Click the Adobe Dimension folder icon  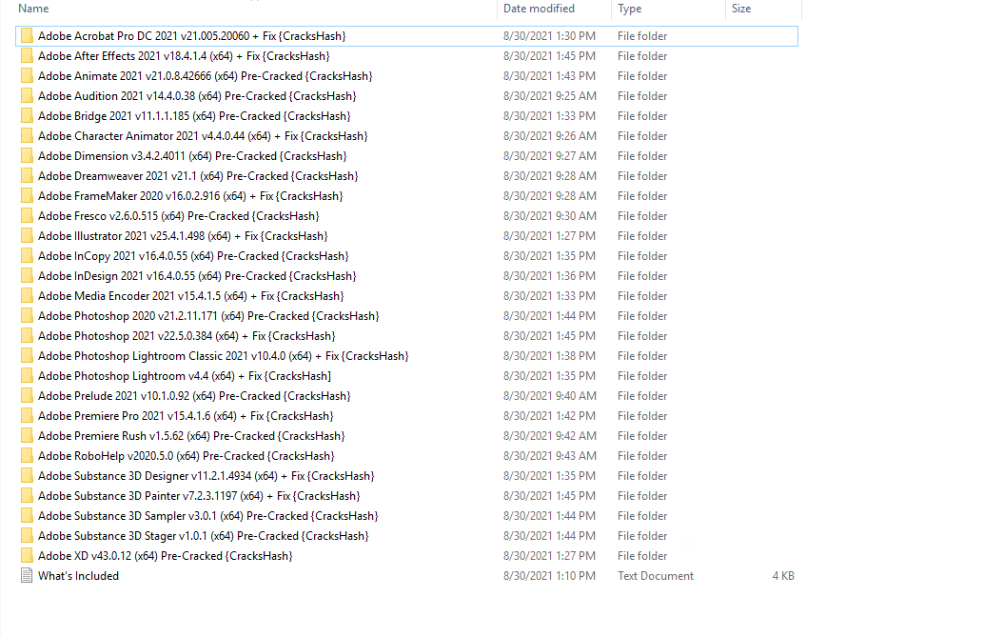[27, 156]
